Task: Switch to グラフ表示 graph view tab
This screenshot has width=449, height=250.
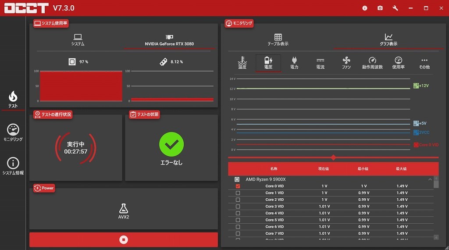Action: 388,40
